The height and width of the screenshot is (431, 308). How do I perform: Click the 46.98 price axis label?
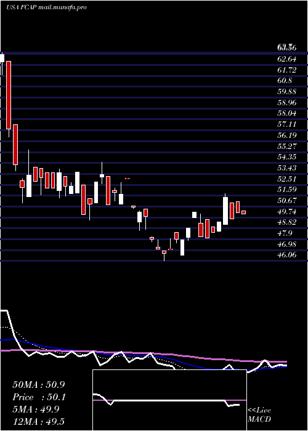pos(286,244)
